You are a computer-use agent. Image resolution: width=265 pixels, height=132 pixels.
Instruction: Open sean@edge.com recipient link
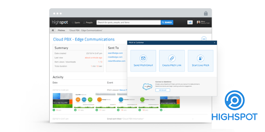tap(115, 53)
